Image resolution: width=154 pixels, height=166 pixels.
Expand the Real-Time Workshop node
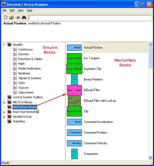click(4, 112)
